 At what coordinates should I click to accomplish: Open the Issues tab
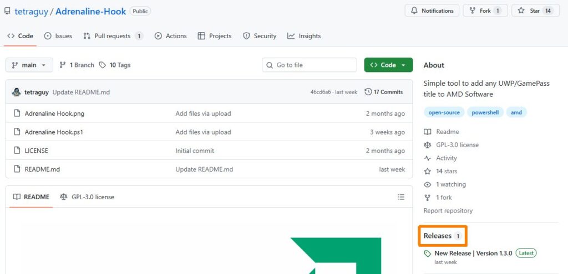(x=58, y=36)
